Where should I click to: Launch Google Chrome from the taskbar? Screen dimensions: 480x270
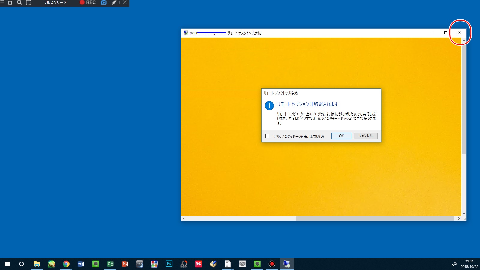click(x=66, y=264)
